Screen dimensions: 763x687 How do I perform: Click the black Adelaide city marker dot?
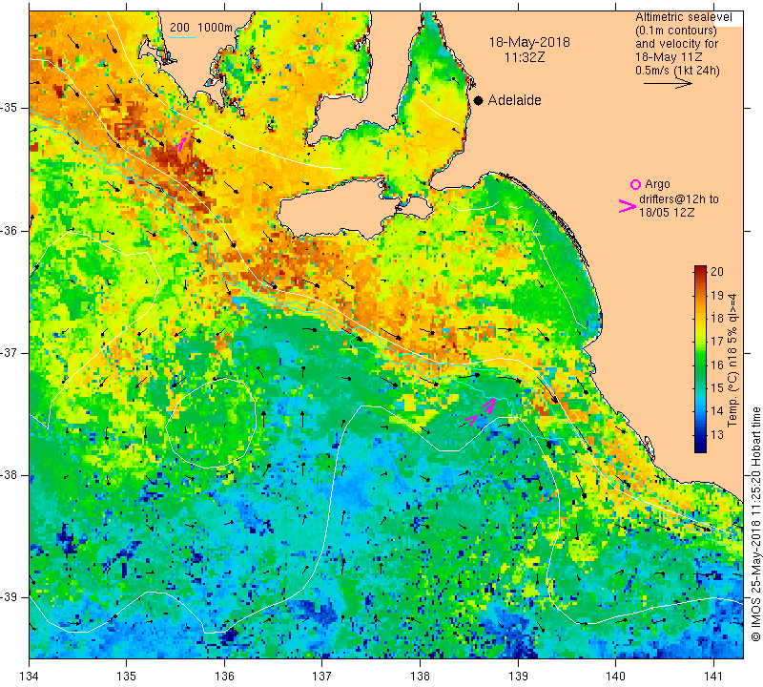479,100
